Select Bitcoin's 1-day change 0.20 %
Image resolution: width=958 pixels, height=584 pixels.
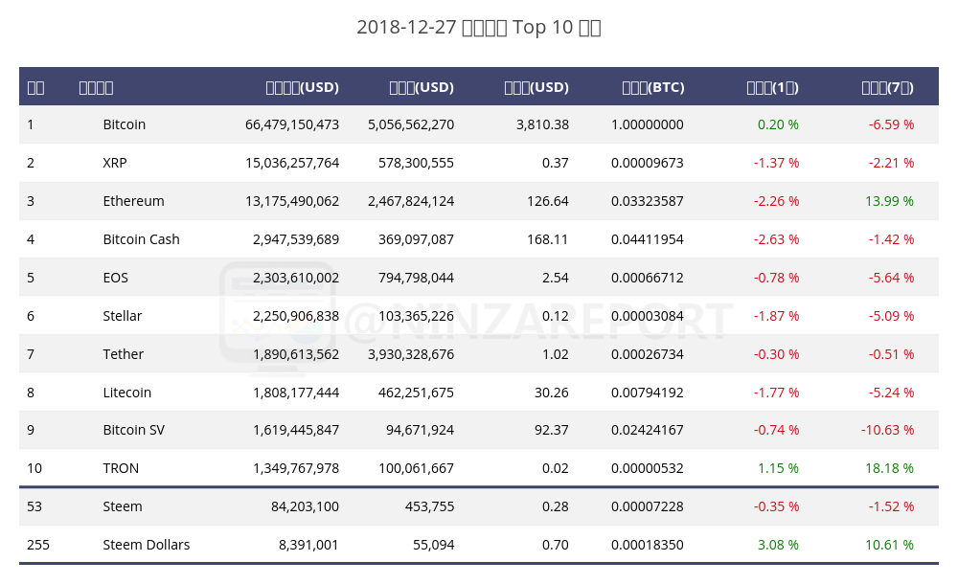coord(778,124)
